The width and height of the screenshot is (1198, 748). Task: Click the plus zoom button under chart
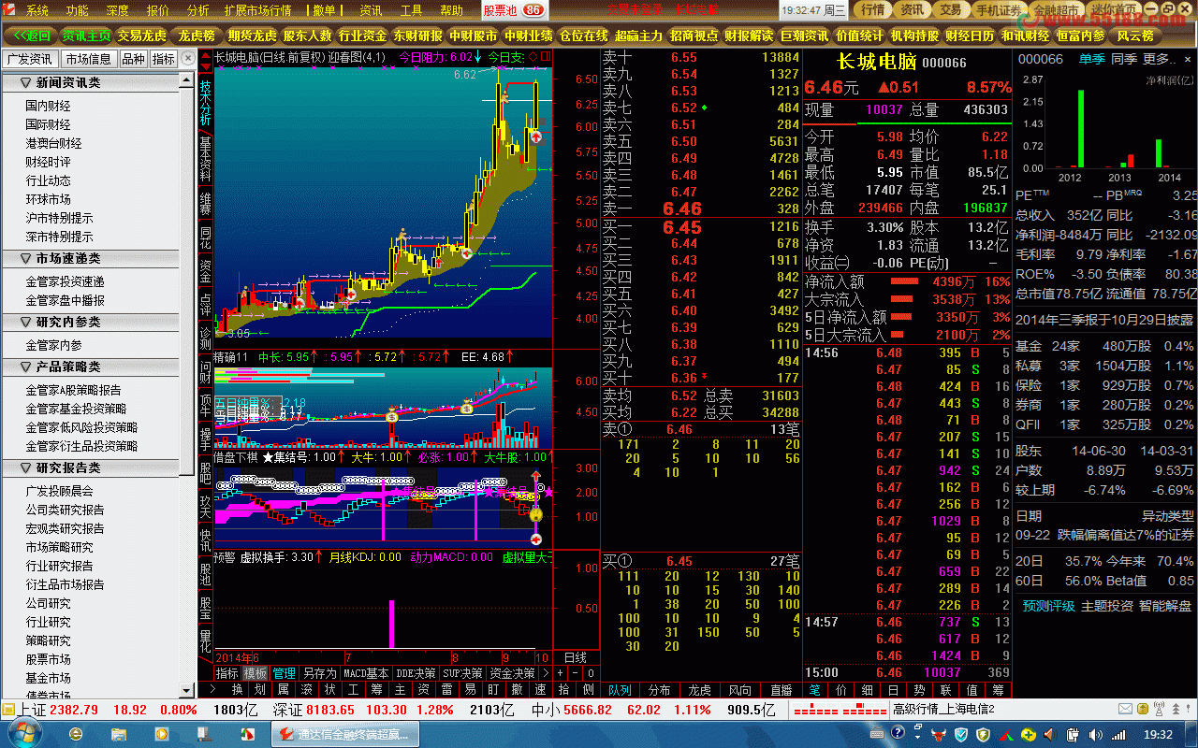tap(560, 673)
